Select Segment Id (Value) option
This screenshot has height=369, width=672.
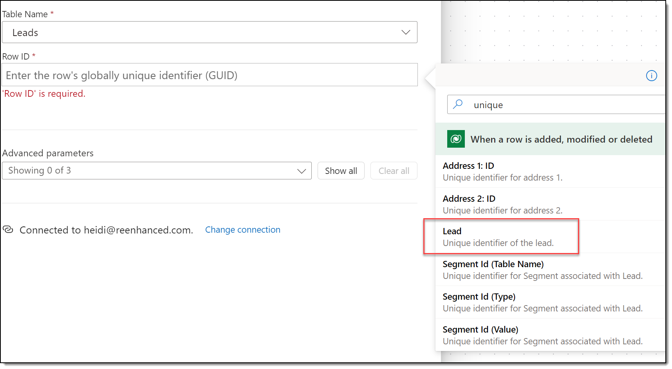click(x=550, y=335)
